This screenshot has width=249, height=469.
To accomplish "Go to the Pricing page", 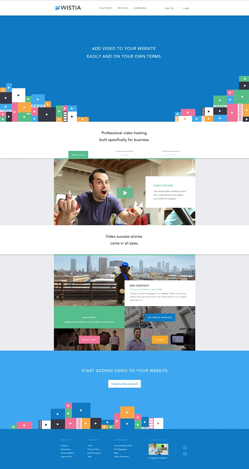I will click(x=123, y=8).
